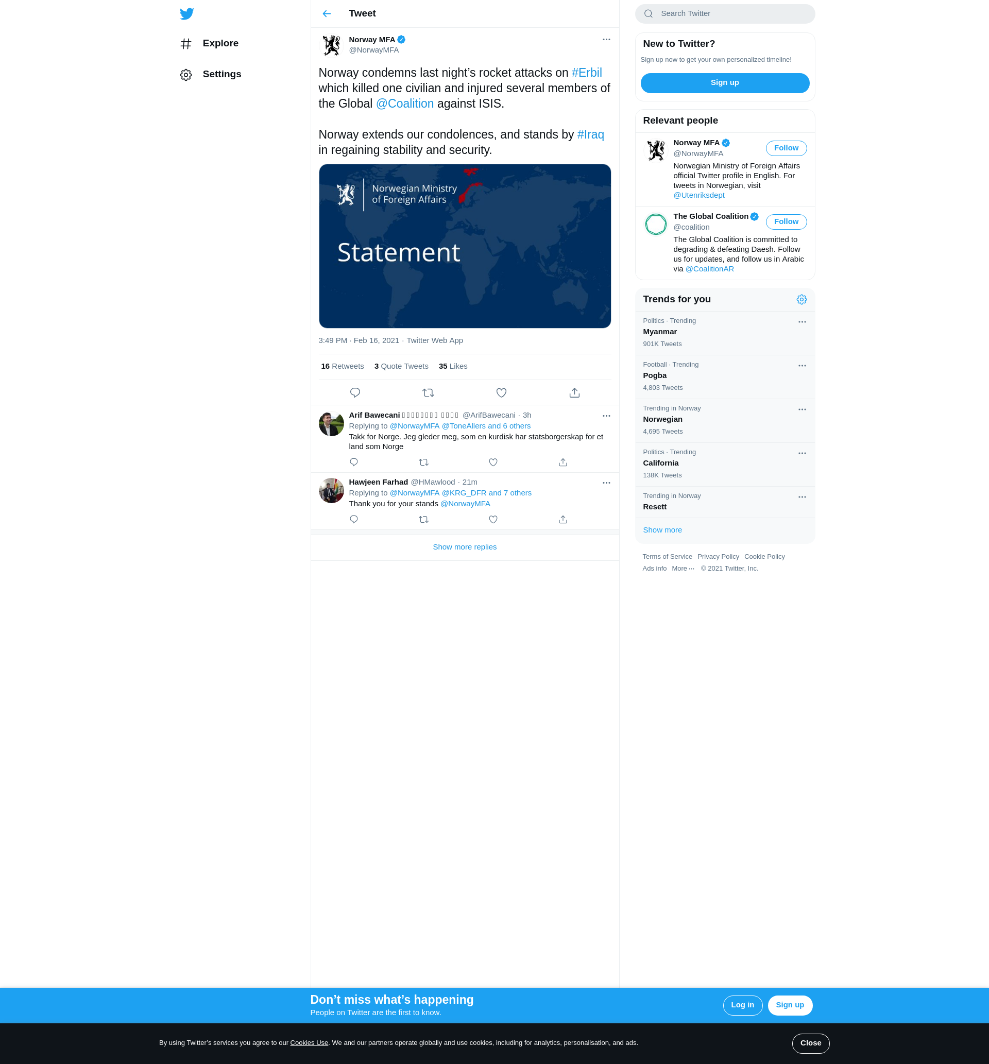Viewport: 989px width, 1064px height.
Task: Retweet the Norway MFA statement tweet
Action: pos(428,392)
